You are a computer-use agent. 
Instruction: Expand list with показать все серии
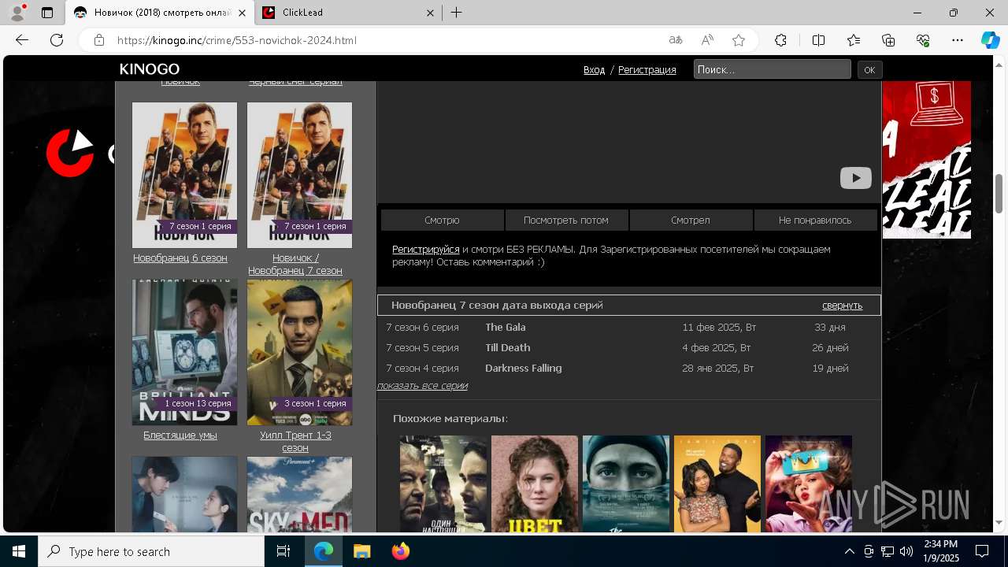[422, 386]
